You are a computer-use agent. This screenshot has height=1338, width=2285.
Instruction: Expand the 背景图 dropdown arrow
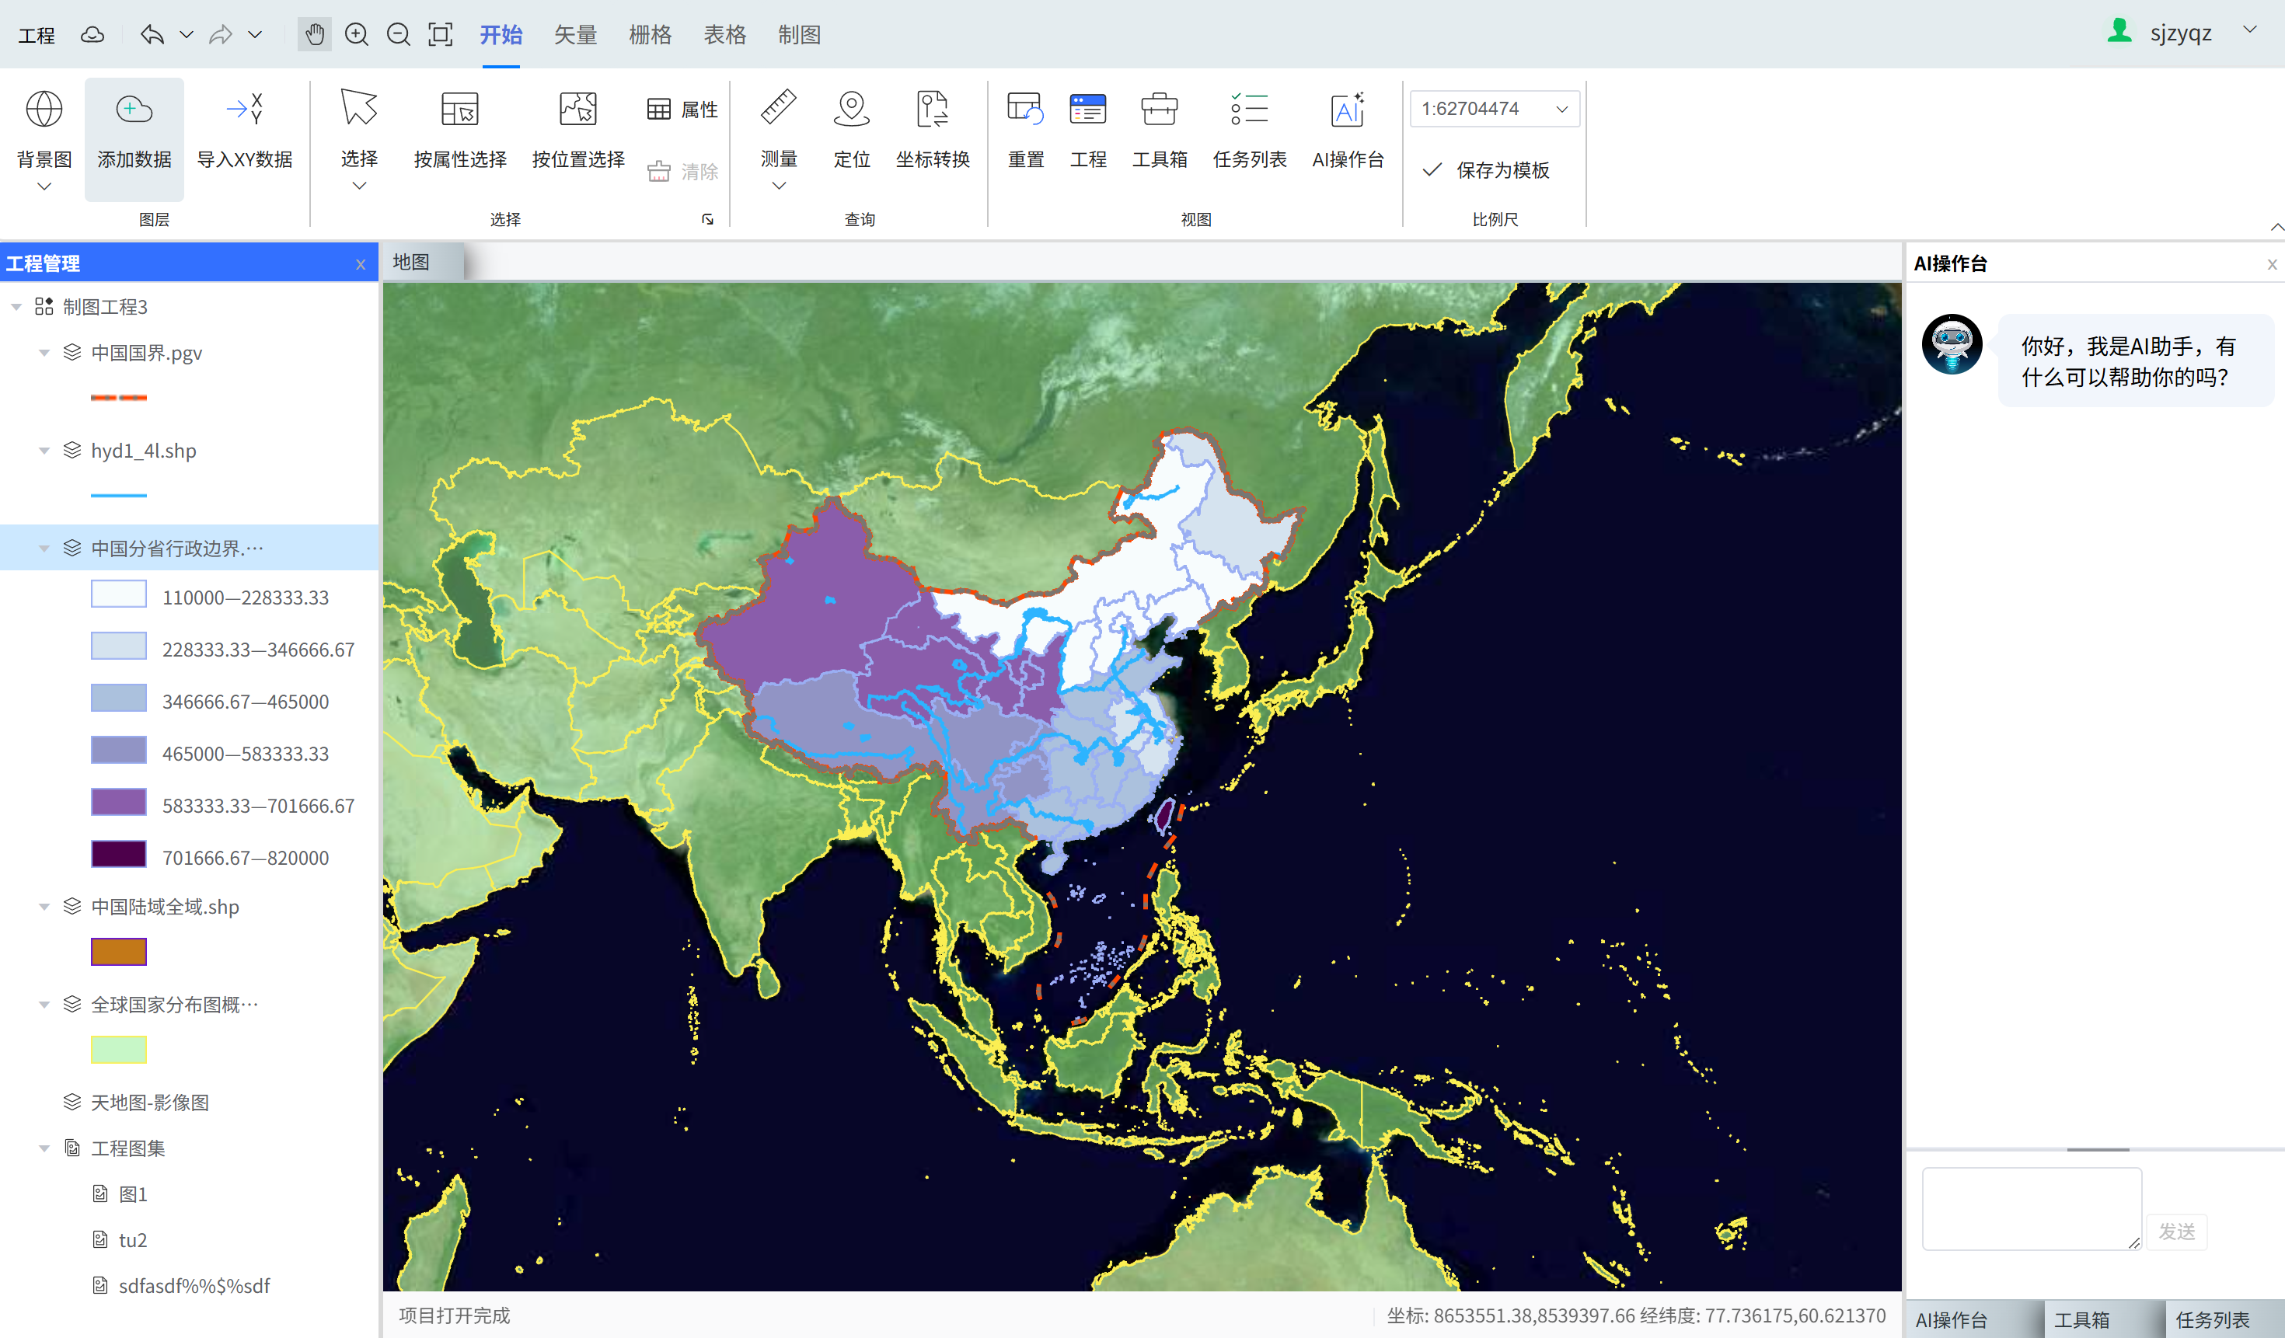(x=44, y=186)
